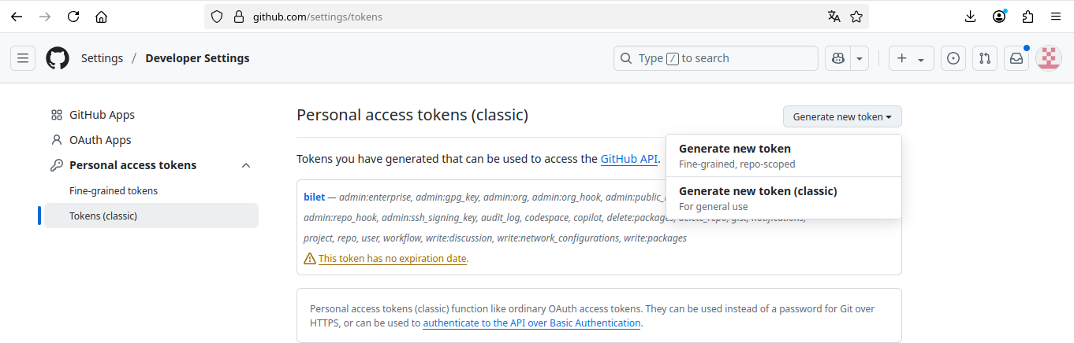Expand the Copilot dropdown arrow
The image size is (1074, 343).
coord(860,58)
